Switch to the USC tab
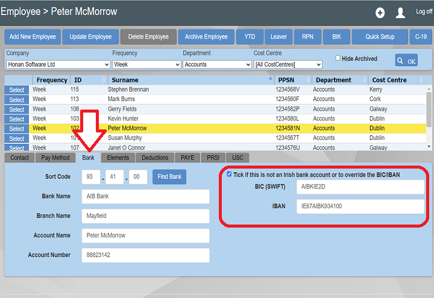434x298 pixels. pyautogui.click(x=238, y=158)
